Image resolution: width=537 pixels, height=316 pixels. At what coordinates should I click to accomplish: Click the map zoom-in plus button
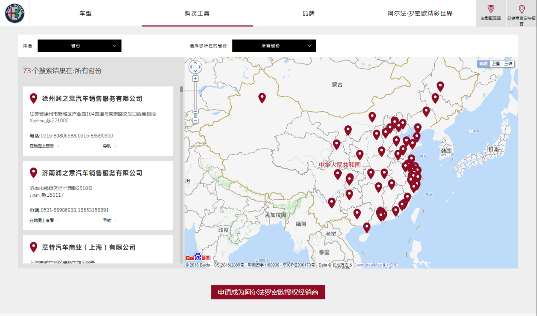195,78
